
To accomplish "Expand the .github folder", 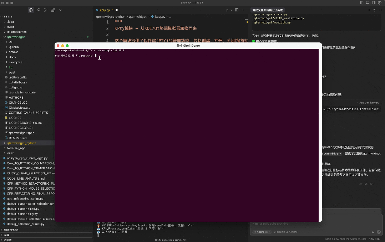I will point(14,47).
